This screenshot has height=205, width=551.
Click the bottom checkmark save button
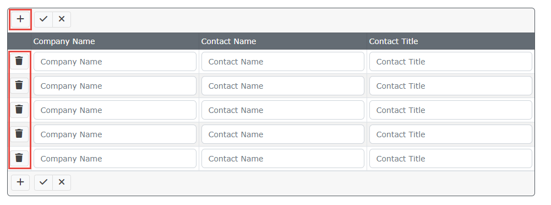(x=43, y=182)
